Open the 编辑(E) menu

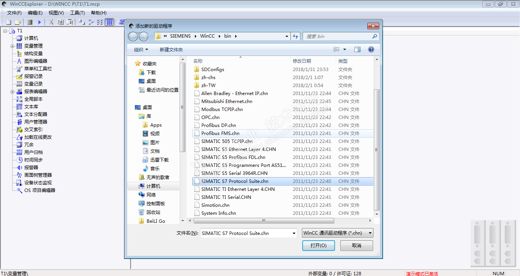[35, 13]
